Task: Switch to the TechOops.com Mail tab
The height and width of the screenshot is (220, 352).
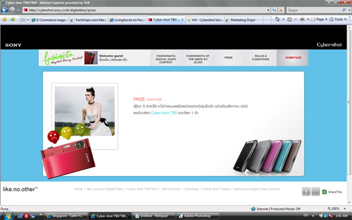Action: 89,20
